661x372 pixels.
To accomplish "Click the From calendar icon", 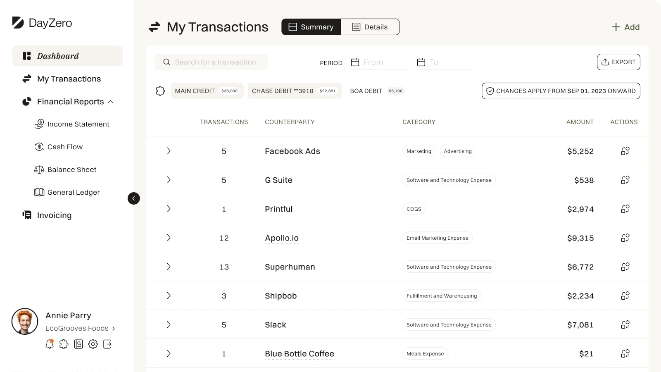I will 355,62.
